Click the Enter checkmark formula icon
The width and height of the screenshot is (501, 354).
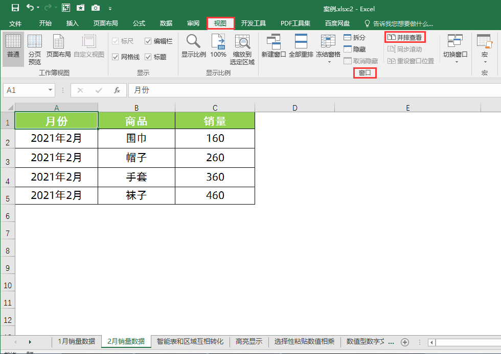coord(99,90)
